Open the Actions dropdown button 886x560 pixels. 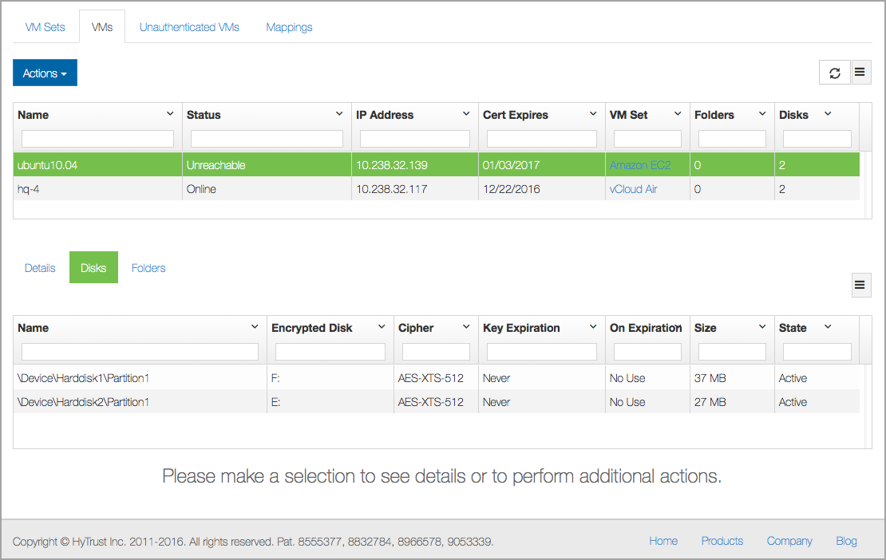coord(45,73)
